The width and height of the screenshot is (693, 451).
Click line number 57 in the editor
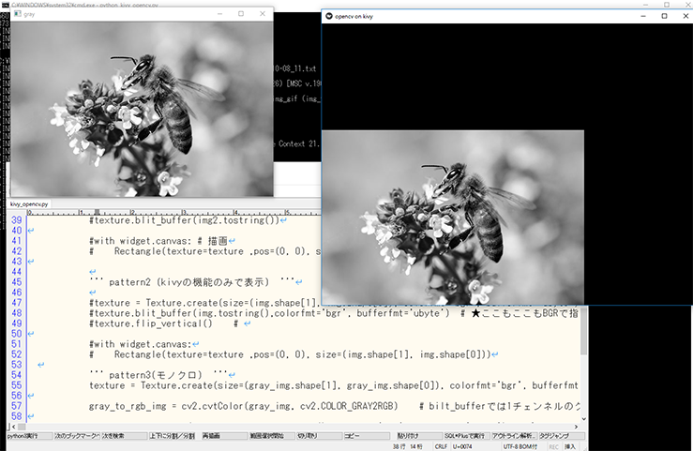click(16, 406)
